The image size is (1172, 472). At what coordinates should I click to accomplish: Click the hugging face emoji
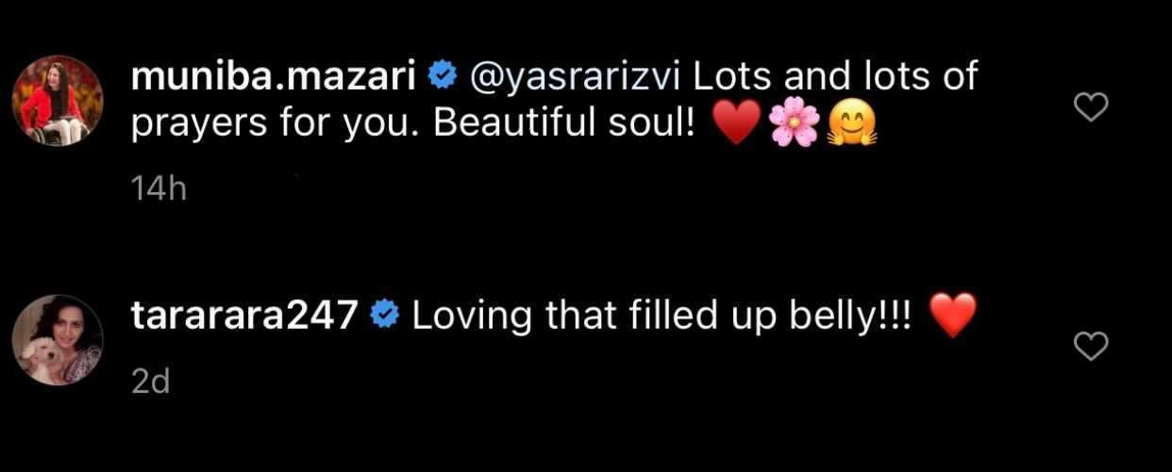click(x=853, y=125)
